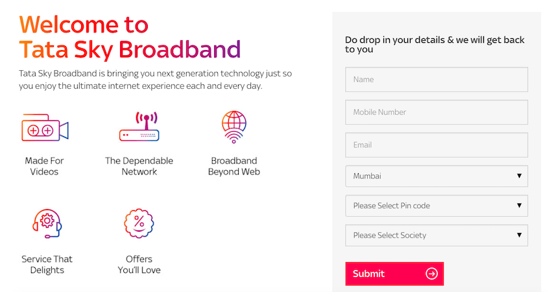This screenshot has height=292, width=552.
Task: Submit the contact details form
Action: [394, 274]
